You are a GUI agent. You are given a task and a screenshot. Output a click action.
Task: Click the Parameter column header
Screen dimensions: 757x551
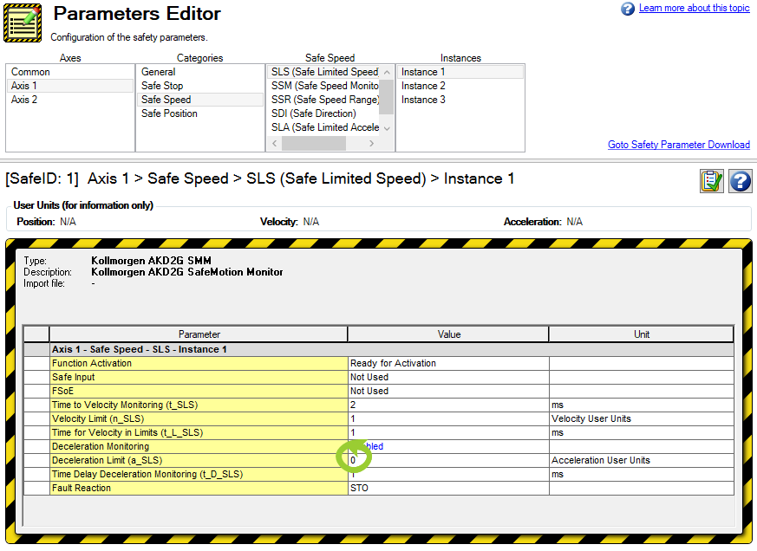[x=199, y=334]
